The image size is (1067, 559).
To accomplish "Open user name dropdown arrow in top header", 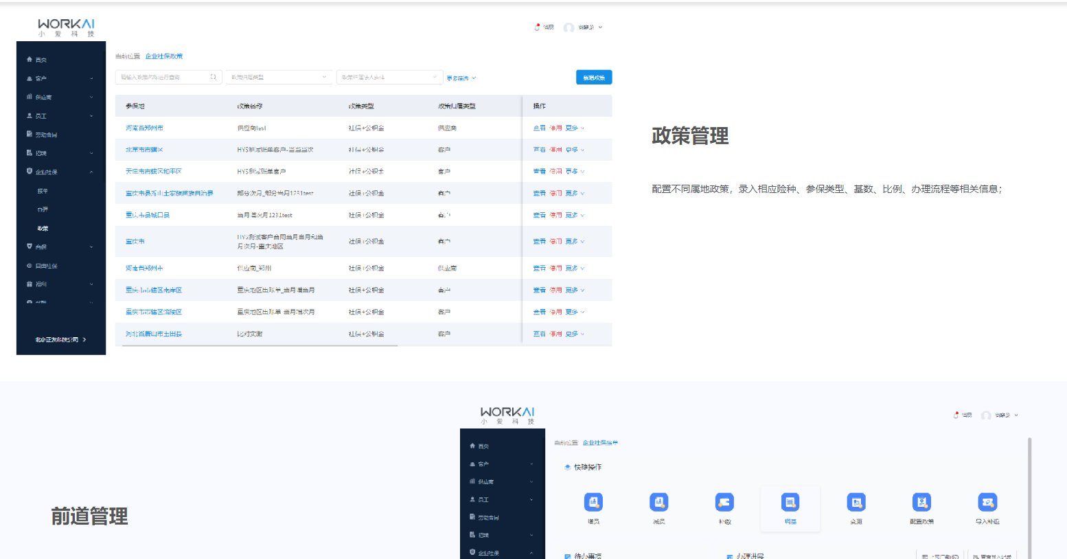I will pos(600,27).
